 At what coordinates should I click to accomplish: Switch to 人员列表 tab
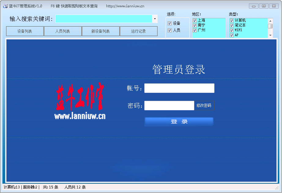click(63, 31)
